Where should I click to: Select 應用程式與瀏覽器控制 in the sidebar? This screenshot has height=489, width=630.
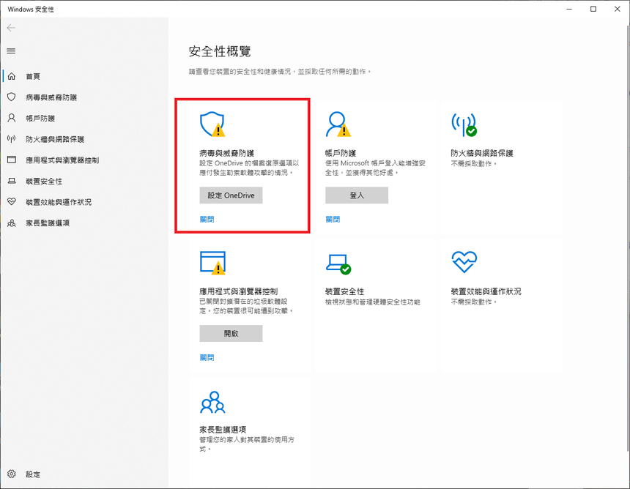coord(62,160)
